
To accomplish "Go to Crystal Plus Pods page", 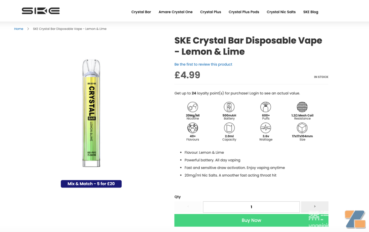I will click(x=244, y=12).
